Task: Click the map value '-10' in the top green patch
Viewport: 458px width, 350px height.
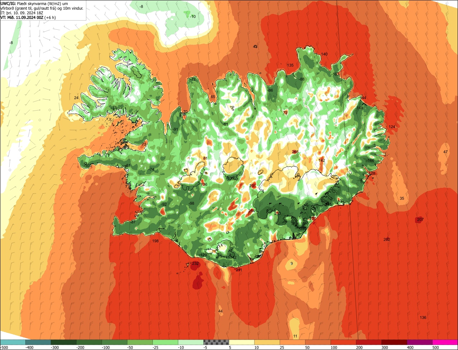Action: tap(193, 16)
